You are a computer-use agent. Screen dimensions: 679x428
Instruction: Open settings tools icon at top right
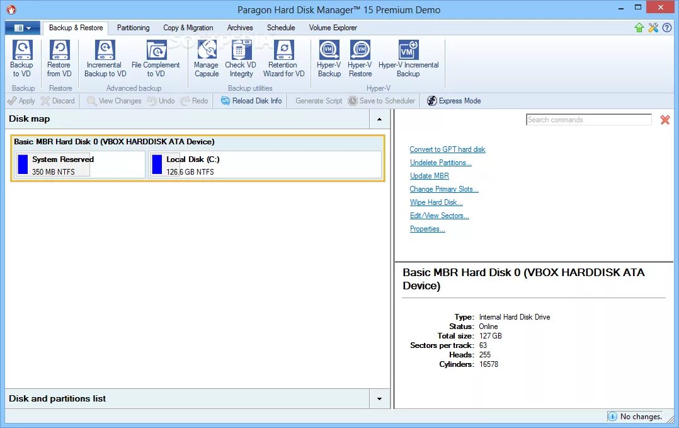pyautogui.click(x=653, y=28)
